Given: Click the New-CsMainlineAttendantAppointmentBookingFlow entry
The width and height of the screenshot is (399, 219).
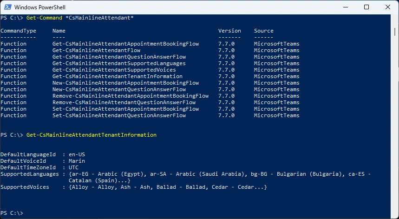Looking at the screenshot, I should 125,83.
